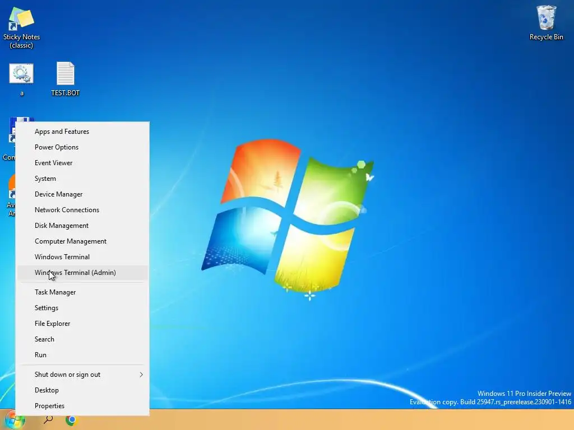Viewport: 574px width, 430px height.
Task: Open the Run dialog entry
Action: coord(83,356)
